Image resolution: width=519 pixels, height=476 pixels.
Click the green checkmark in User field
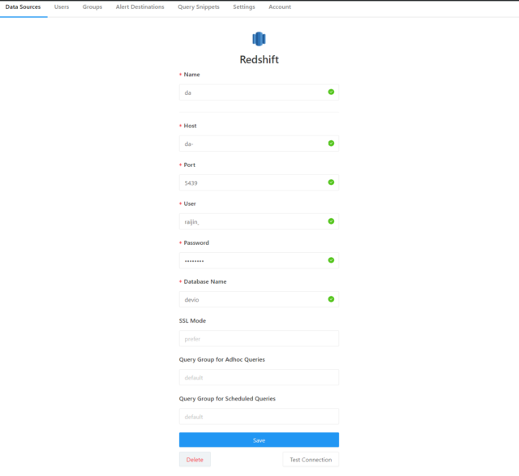click(331, 221)
